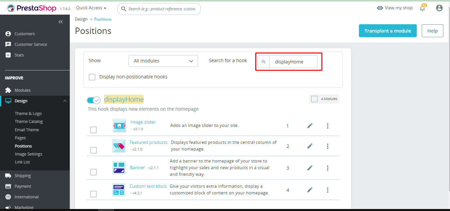Screen dimensions: 450x211
Task: Click the Stats bar chart icon
Action: pos(8,55)
